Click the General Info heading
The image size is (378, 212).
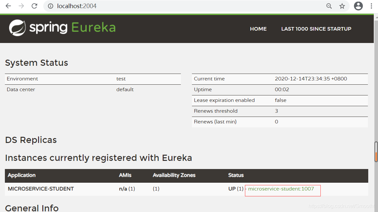[32, 208]
